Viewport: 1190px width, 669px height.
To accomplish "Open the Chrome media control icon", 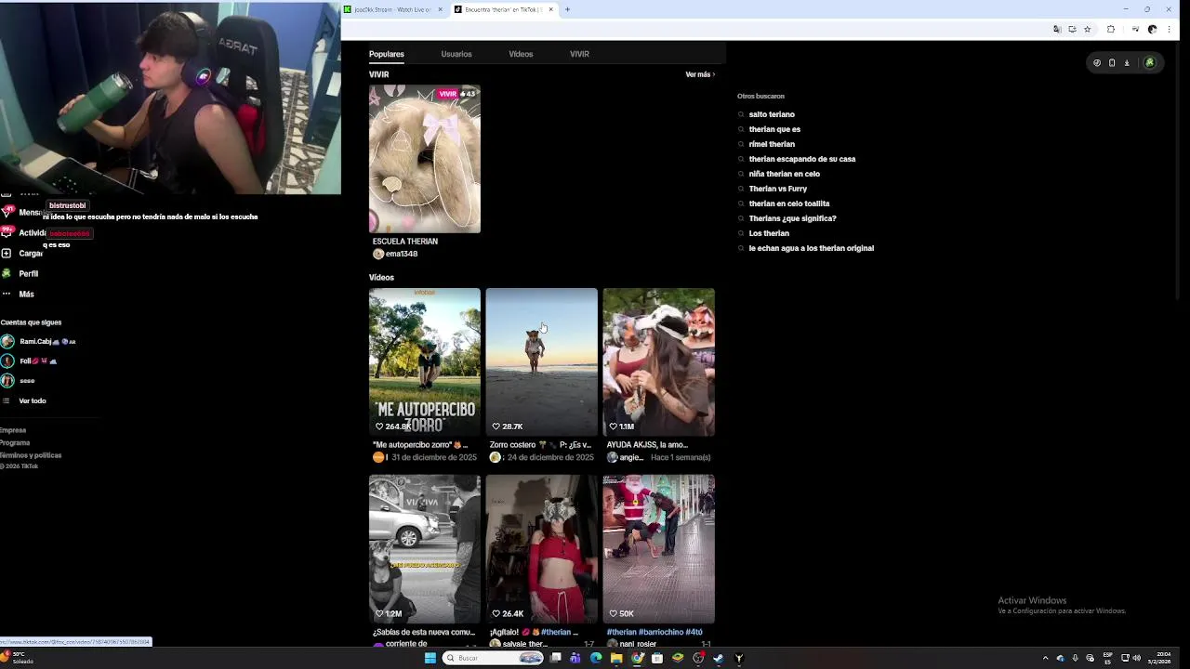I will click(1135, 30).
